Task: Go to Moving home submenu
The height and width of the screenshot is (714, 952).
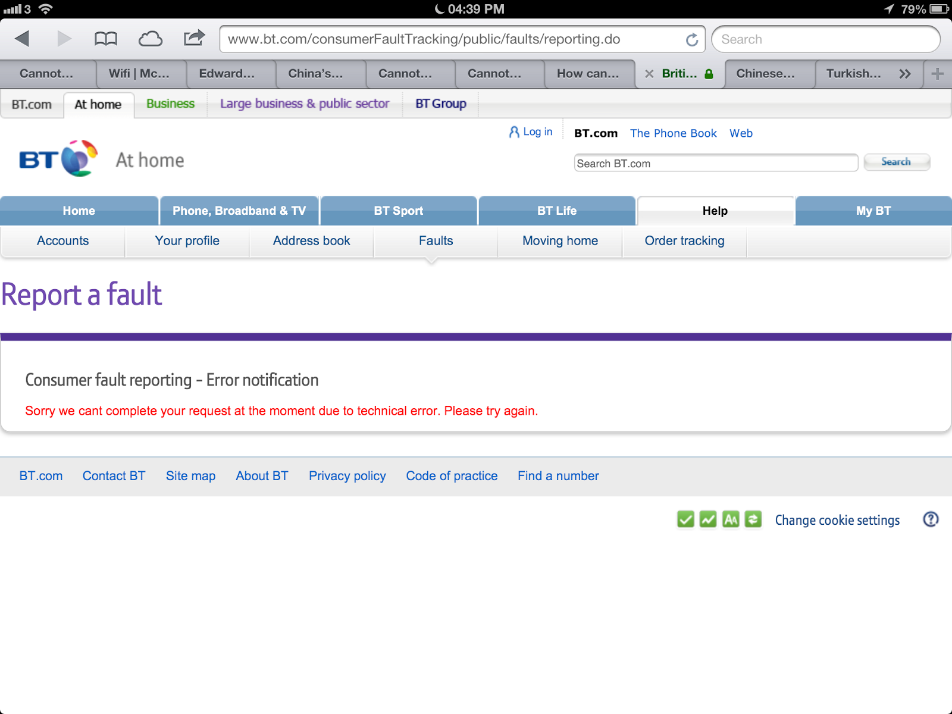Action: (x=560, y=241)
